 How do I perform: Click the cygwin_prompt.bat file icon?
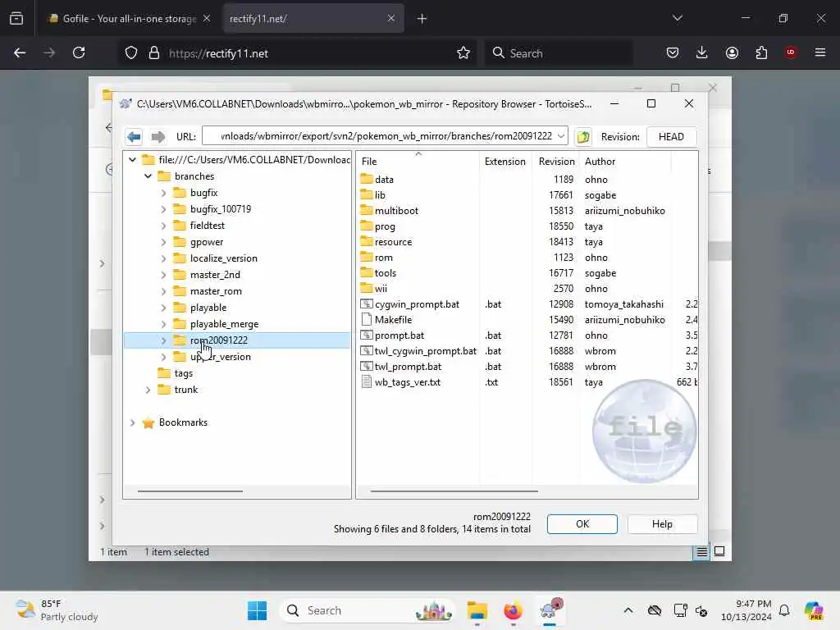click(367, 304)
